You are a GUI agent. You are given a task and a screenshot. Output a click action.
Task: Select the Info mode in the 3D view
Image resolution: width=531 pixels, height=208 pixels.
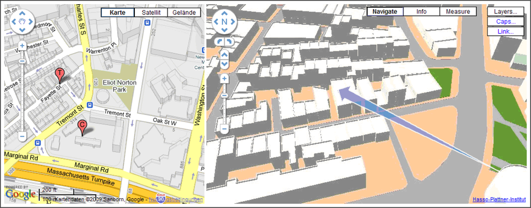click(x=421, y=11)
